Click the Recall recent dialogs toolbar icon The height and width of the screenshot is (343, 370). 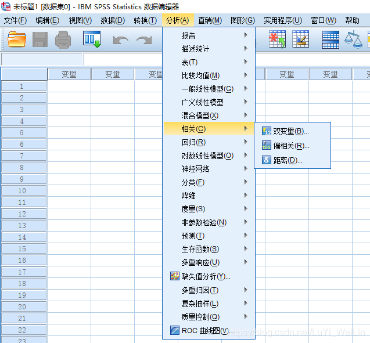(x=92, y=39)
